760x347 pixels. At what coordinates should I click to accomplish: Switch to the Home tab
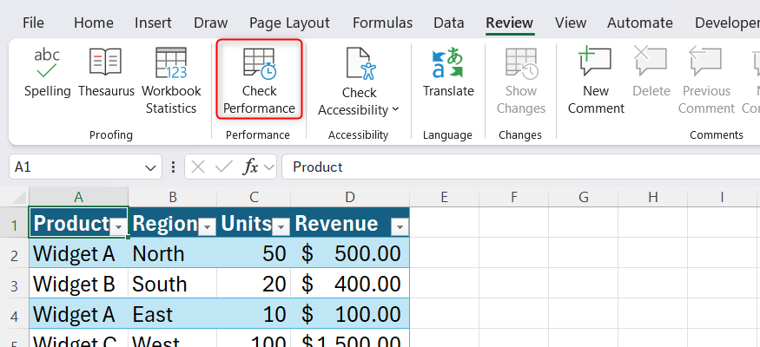94,23
